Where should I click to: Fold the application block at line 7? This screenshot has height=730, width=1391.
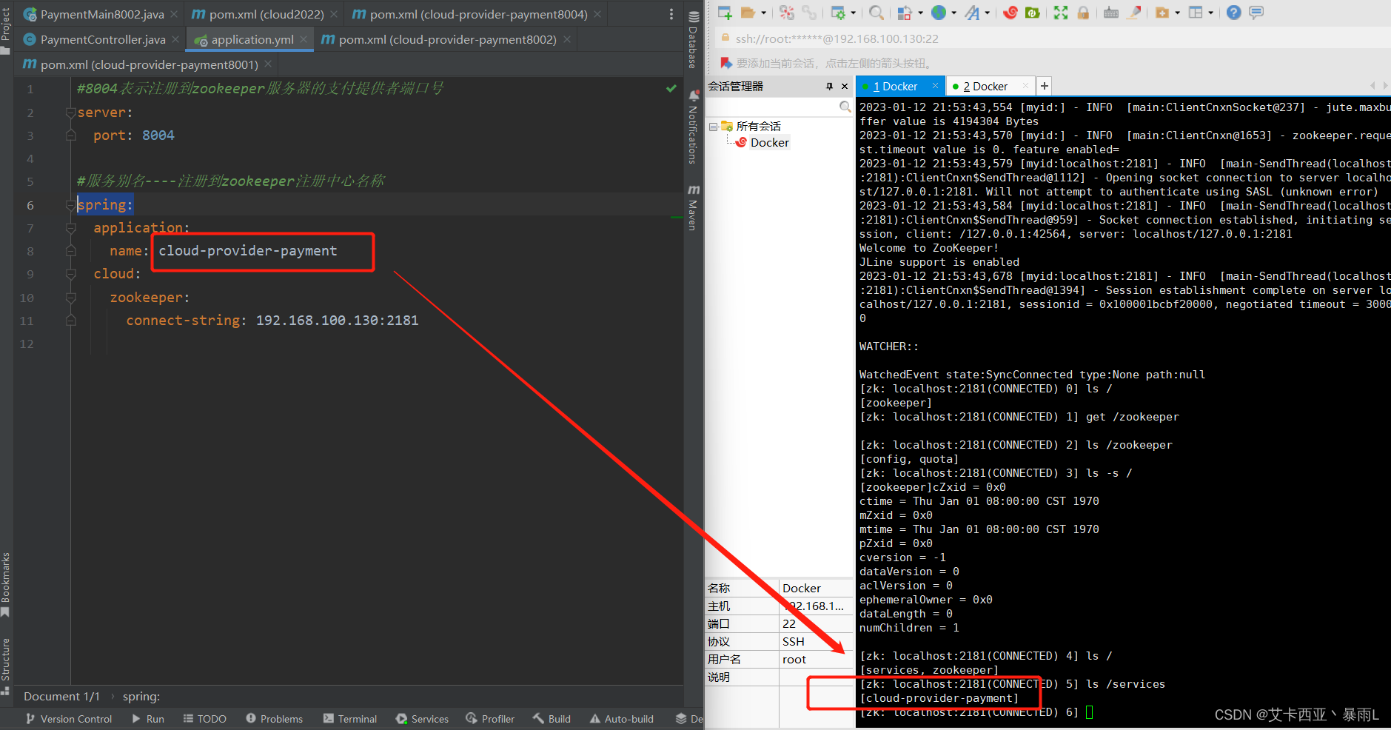(71, 228)
